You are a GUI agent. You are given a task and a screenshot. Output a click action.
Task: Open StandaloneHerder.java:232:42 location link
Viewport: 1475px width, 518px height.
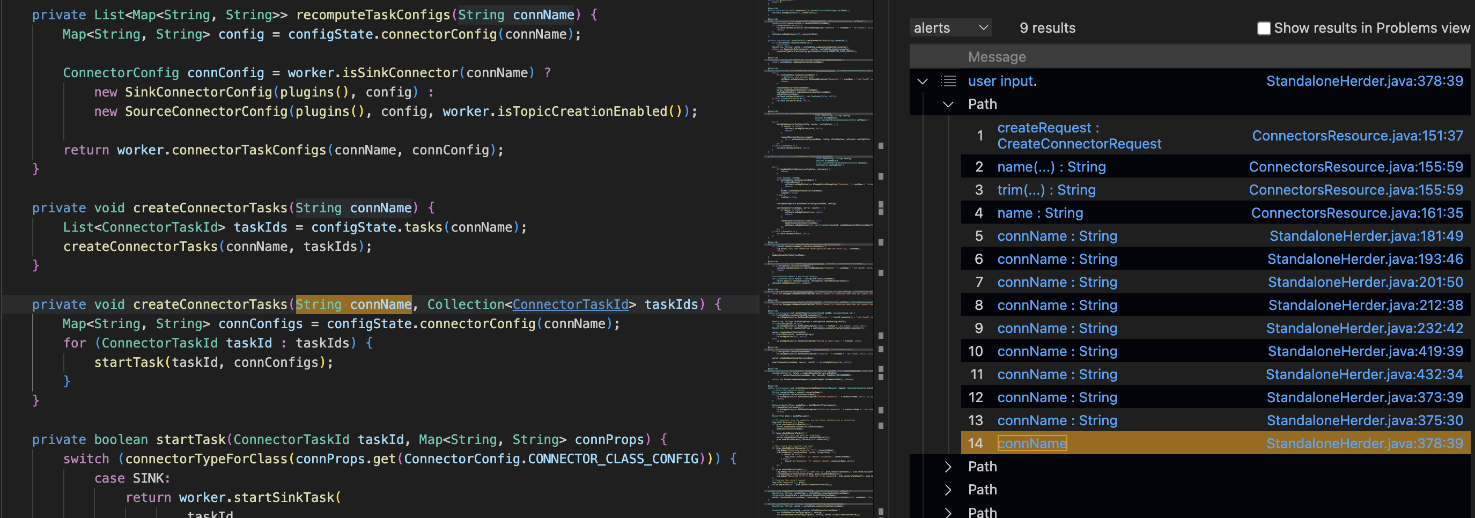1364,328
